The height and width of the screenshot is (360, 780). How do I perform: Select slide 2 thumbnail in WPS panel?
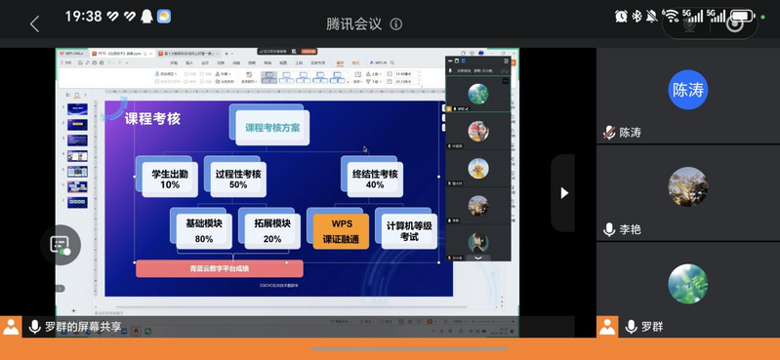(x=77, y=124)
